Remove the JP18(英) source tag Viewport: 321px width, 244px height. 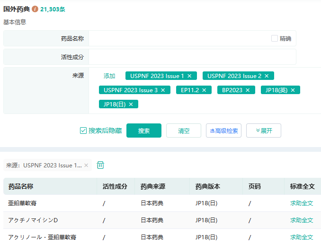(293, 90)
